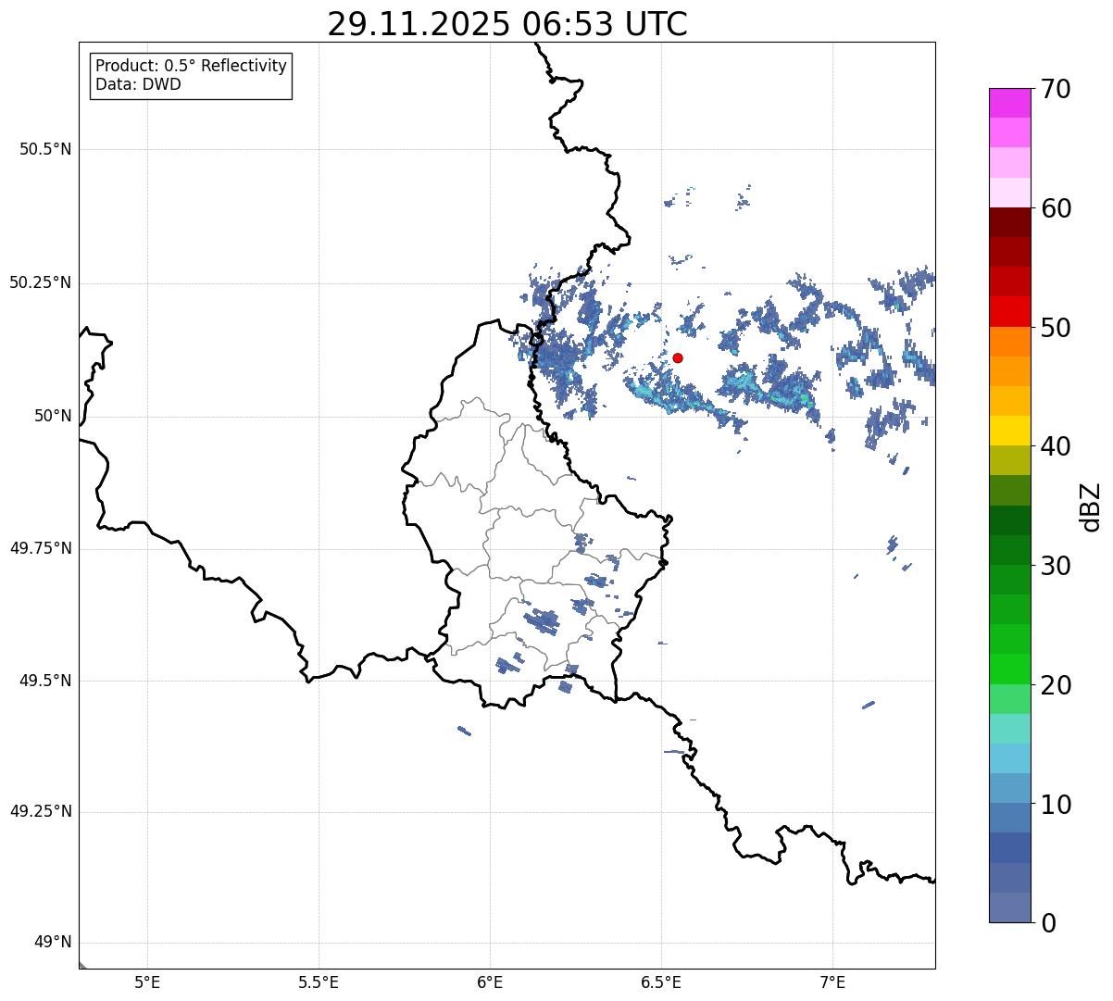Click the 49.25°N latitude label
Screen dimensions: 1113x1001
tap(41, 811)
